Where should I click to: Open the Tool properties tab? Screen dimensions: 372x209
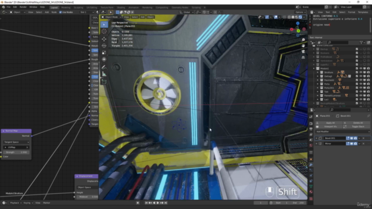311,117
